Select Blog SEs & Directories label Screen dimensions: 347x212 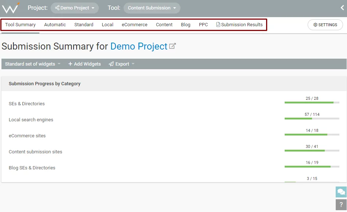32,168
